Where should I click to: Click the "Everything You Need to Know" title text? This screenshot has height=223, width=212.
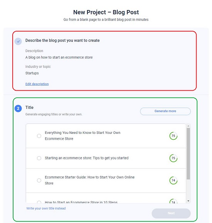pyautogui.click(x=82, y=136)
